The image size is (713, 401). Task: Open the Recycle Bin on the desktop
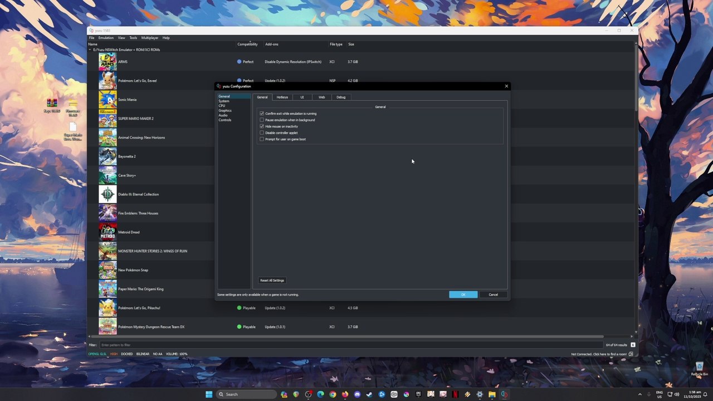click(699, 369)
